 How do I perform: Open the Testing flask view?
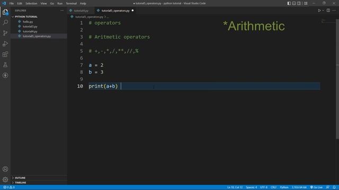point(5,64)
